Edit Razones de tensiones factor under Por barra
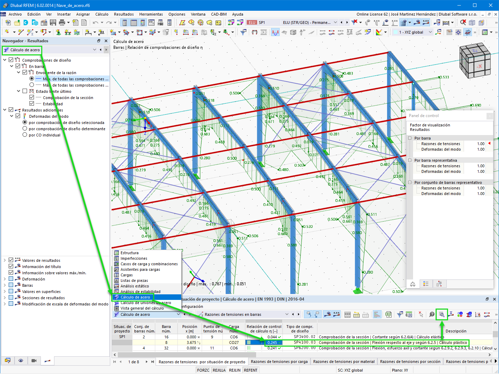The width and height of the screenshot is (499, 374). click(475, 144)
